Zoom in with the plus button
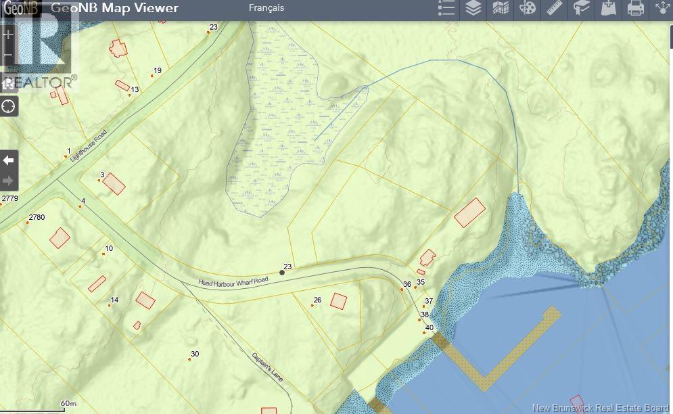The image size is (673, 414). coord(8,34)
